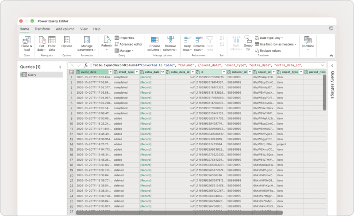The height and width of the screenshot is (216, 354).
Task: Select Query in the Queries list
Action: tap(42, 75)
